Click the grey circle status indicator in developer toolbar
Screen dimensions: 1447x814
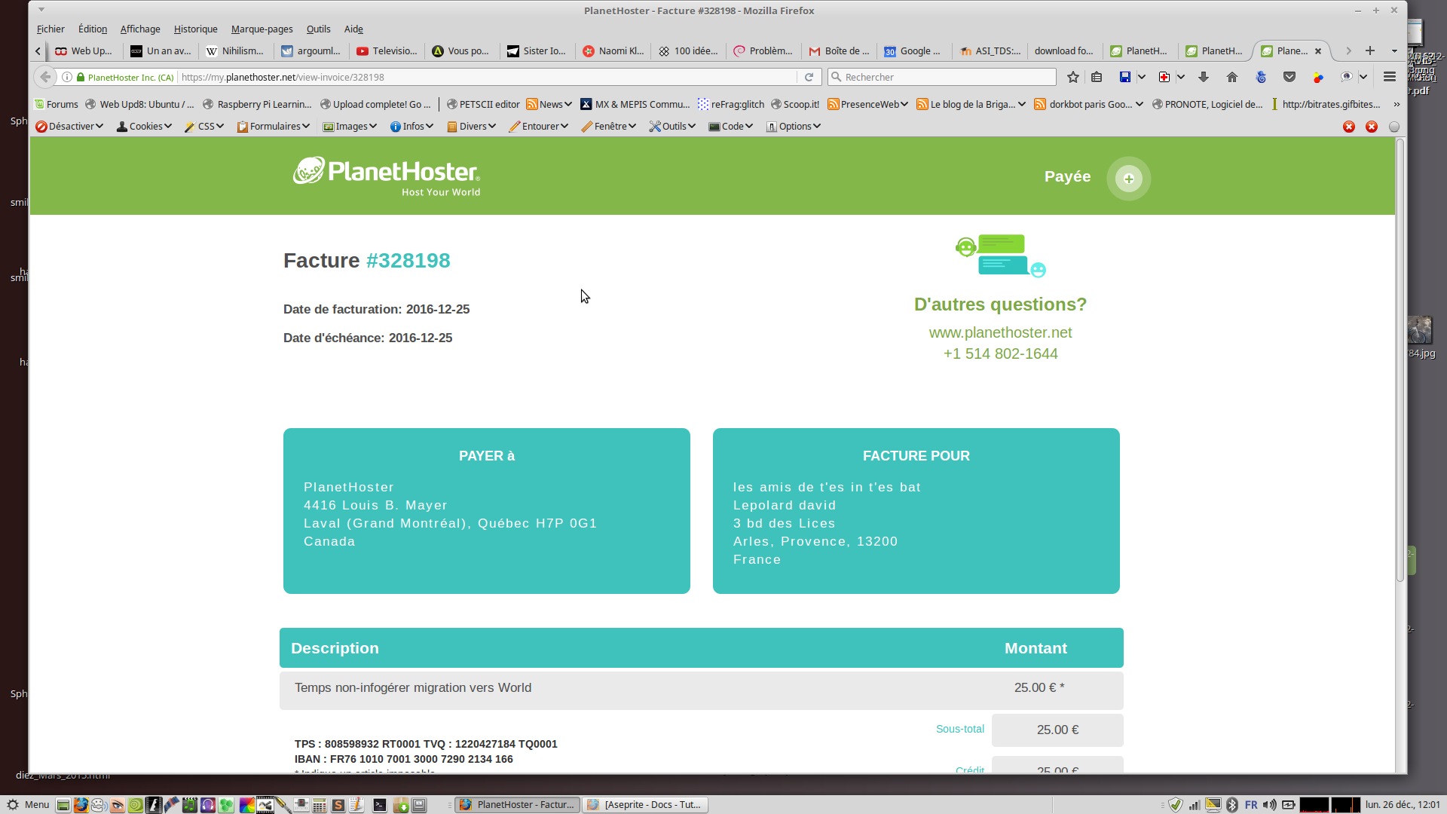tap(1394, 127)
